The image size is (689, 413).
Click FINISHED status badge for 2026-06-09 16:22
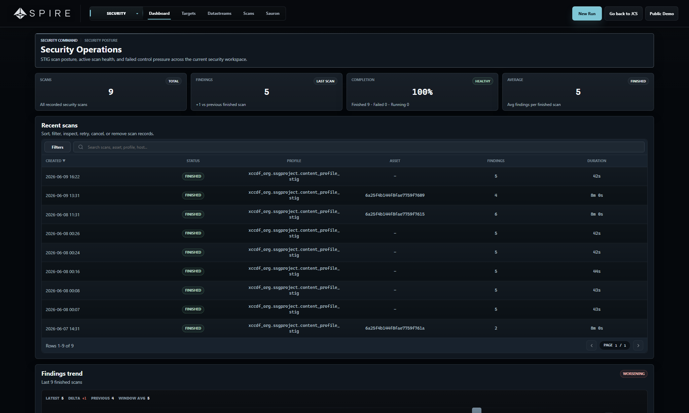pyautogui.click(x=193, y=176)
